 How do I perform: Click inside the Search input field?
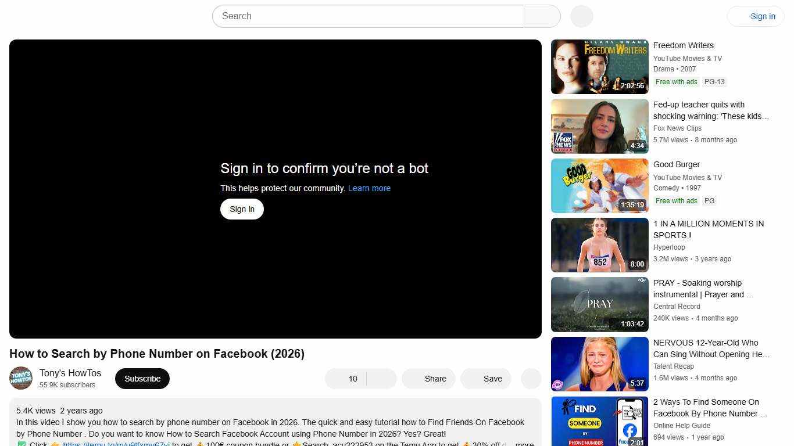[x=366, y=16]
